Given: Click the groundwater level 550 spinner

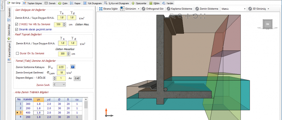Looking at the screenshot, I should pos(65,24).
